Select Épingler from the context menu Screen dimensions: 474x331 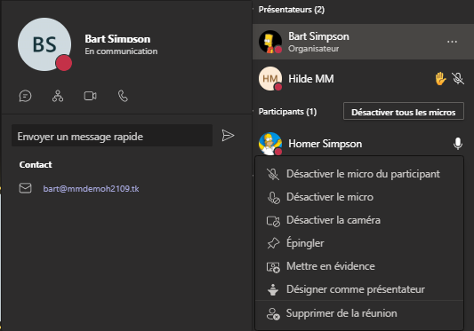click(359, 243)
